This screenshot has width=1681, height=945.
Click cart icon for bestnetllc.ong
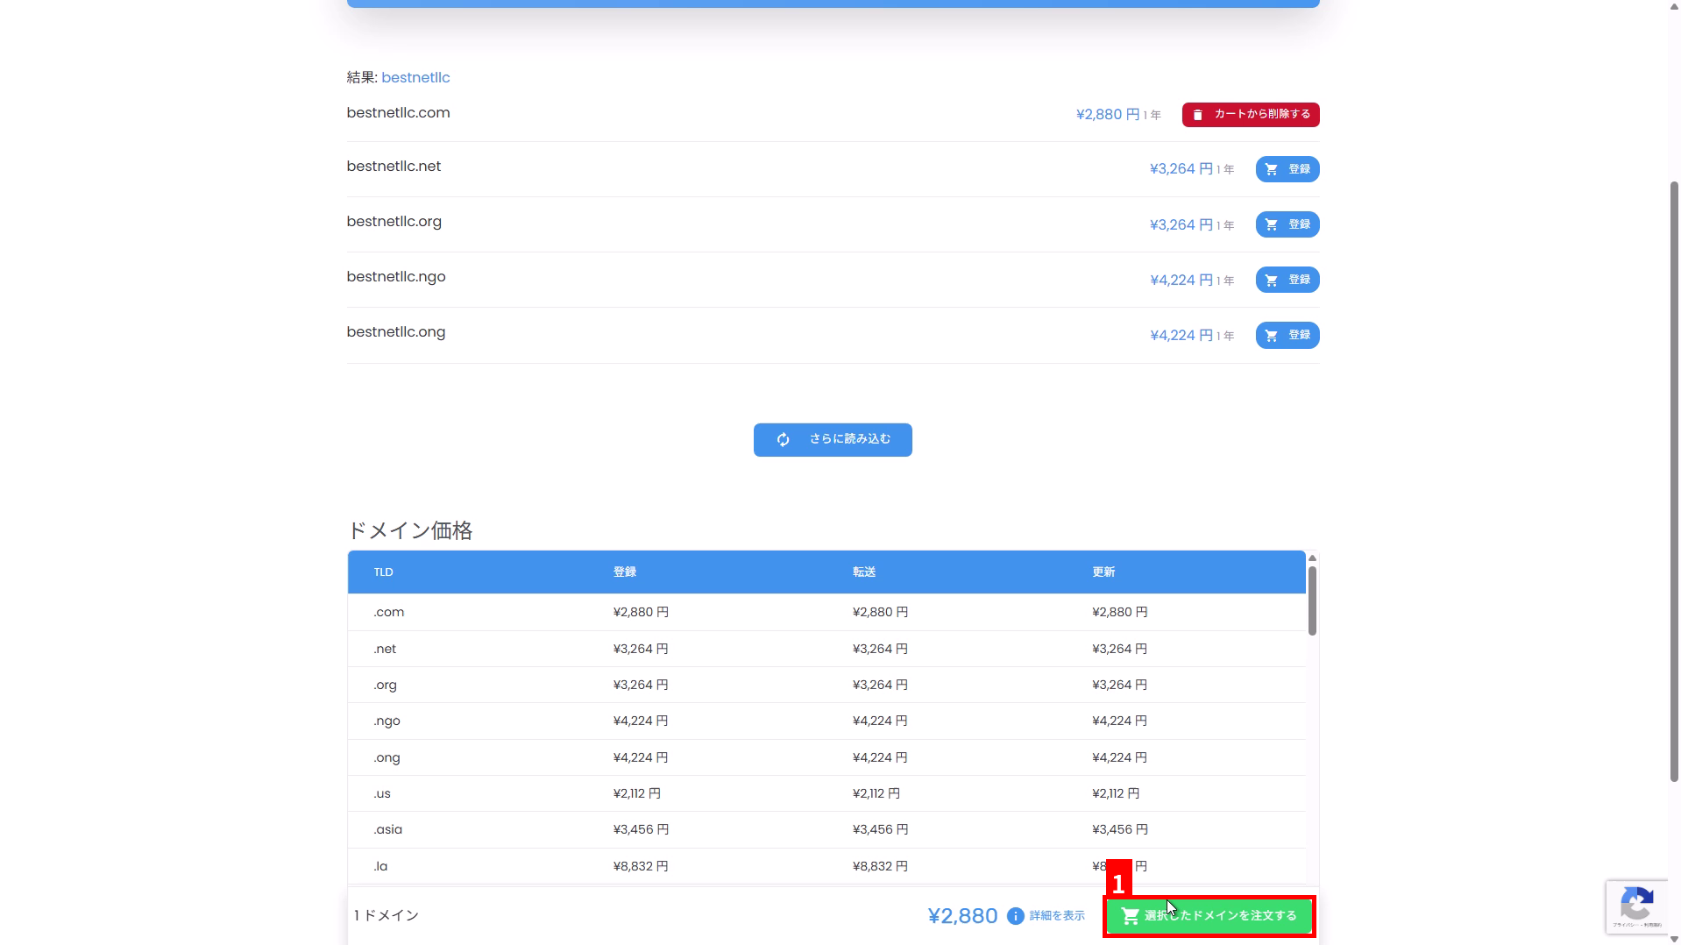1271,335
